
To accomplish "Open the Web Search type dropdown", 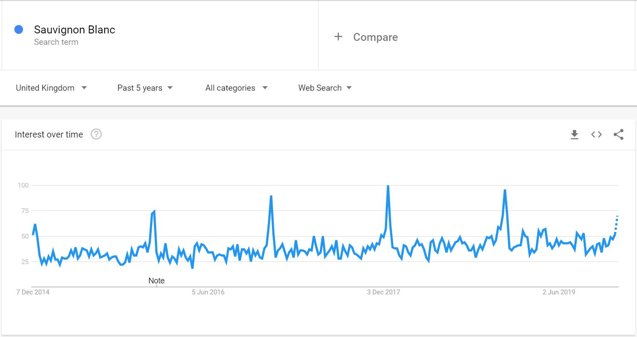I will point(325,88).
